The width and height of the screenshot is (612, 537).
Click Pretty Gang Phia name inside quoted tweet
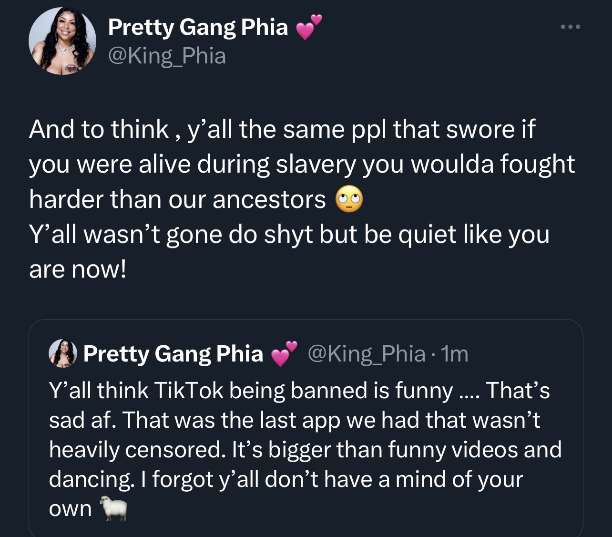[173, 354]
